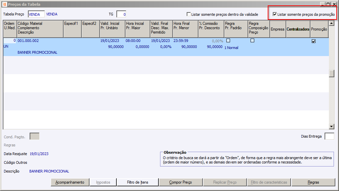Open the Acompanhamento button
Image resolution: width=339 pixels, height=191 pixels.
[x=70, y=182]
